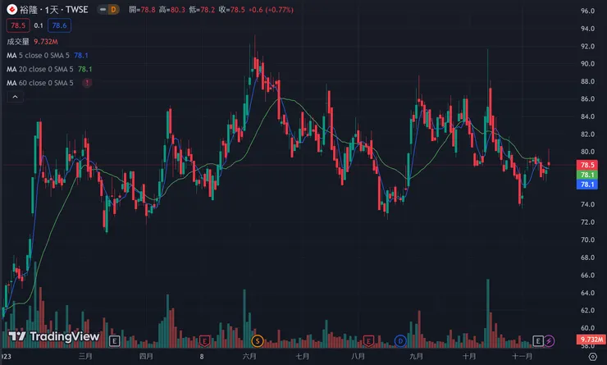The width and height of the screenshot is (607, 365).
Task: Click the 七月 time axis label
Action: pyautogui.click(x=303, y=356)
